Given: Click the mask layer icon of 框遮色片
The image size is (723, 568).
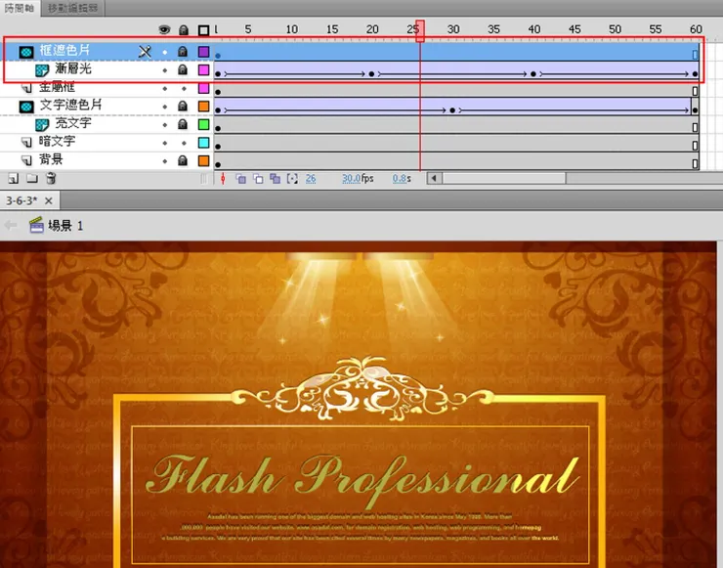Looking at the screenshot, I should [26, 52].
